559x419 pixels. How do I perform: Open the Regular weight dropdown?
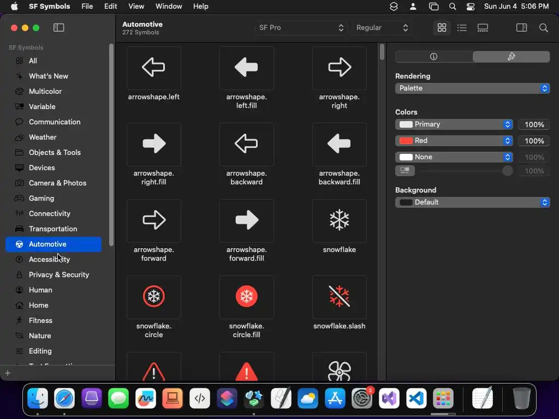point(382,28)
